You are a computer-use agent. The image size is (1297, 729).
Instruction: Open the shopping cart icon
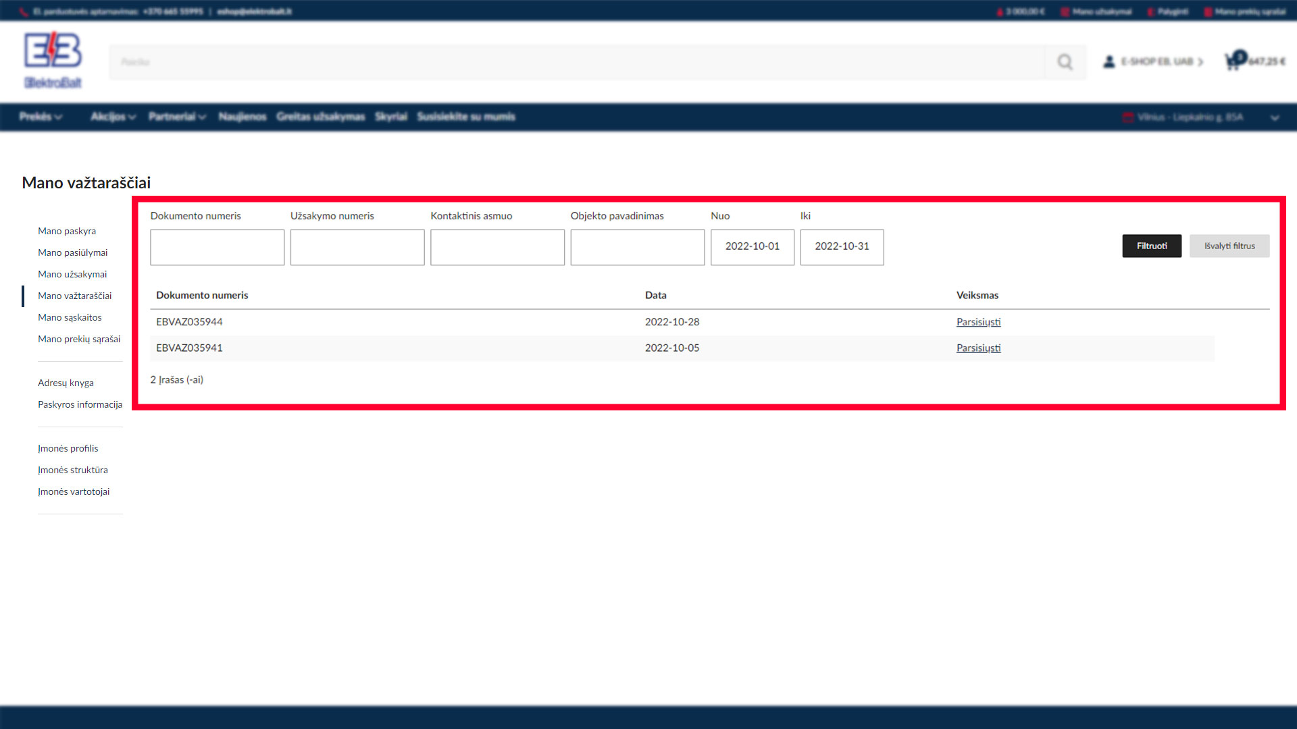pos(1234,61)
